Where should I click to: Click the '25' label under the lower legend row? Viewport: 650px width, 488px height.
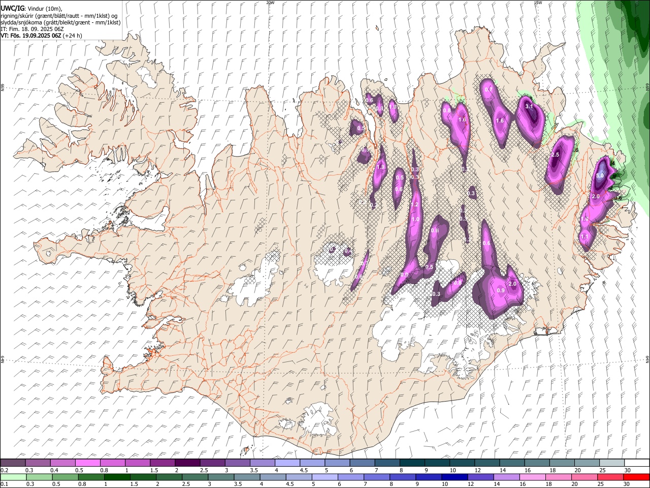click(x=602, y=484)
